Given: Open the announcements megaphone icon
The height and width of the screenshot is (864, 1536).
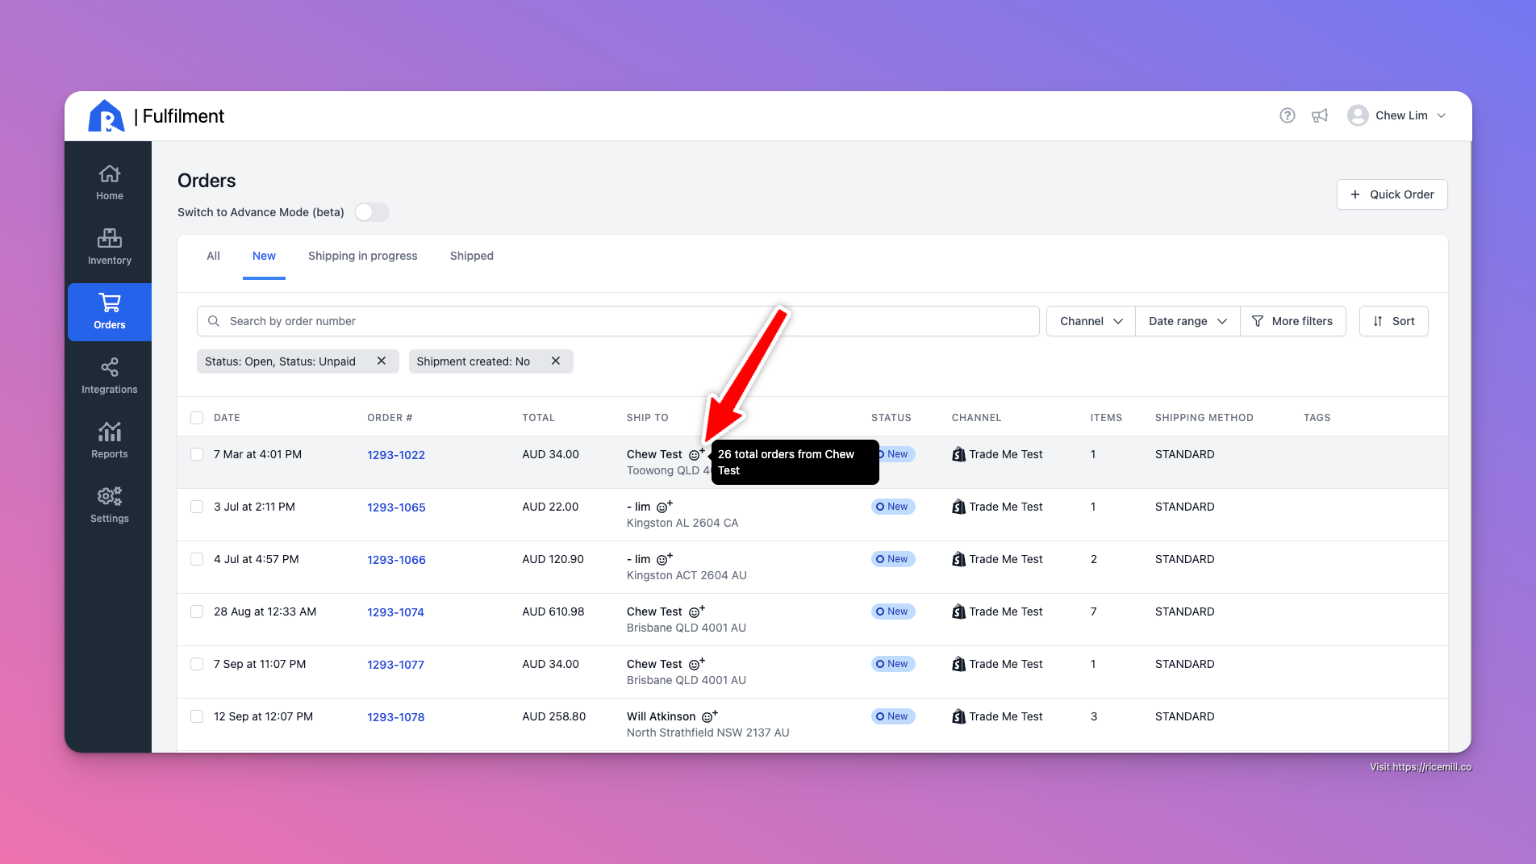Looking at the screenshot, I should click(1320, 115).
